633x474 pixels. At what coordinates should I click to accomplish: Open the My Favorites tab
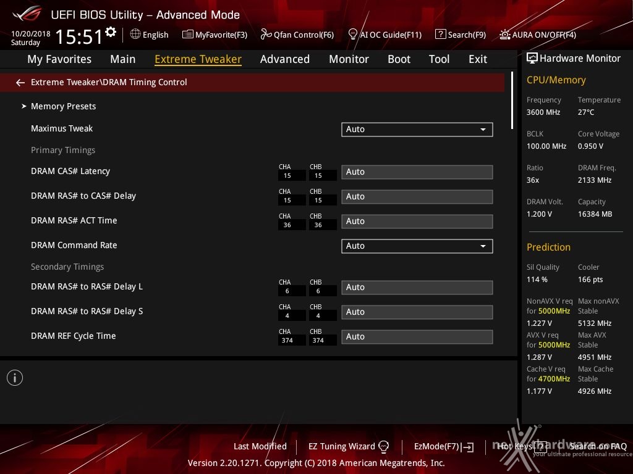[59, 59]
